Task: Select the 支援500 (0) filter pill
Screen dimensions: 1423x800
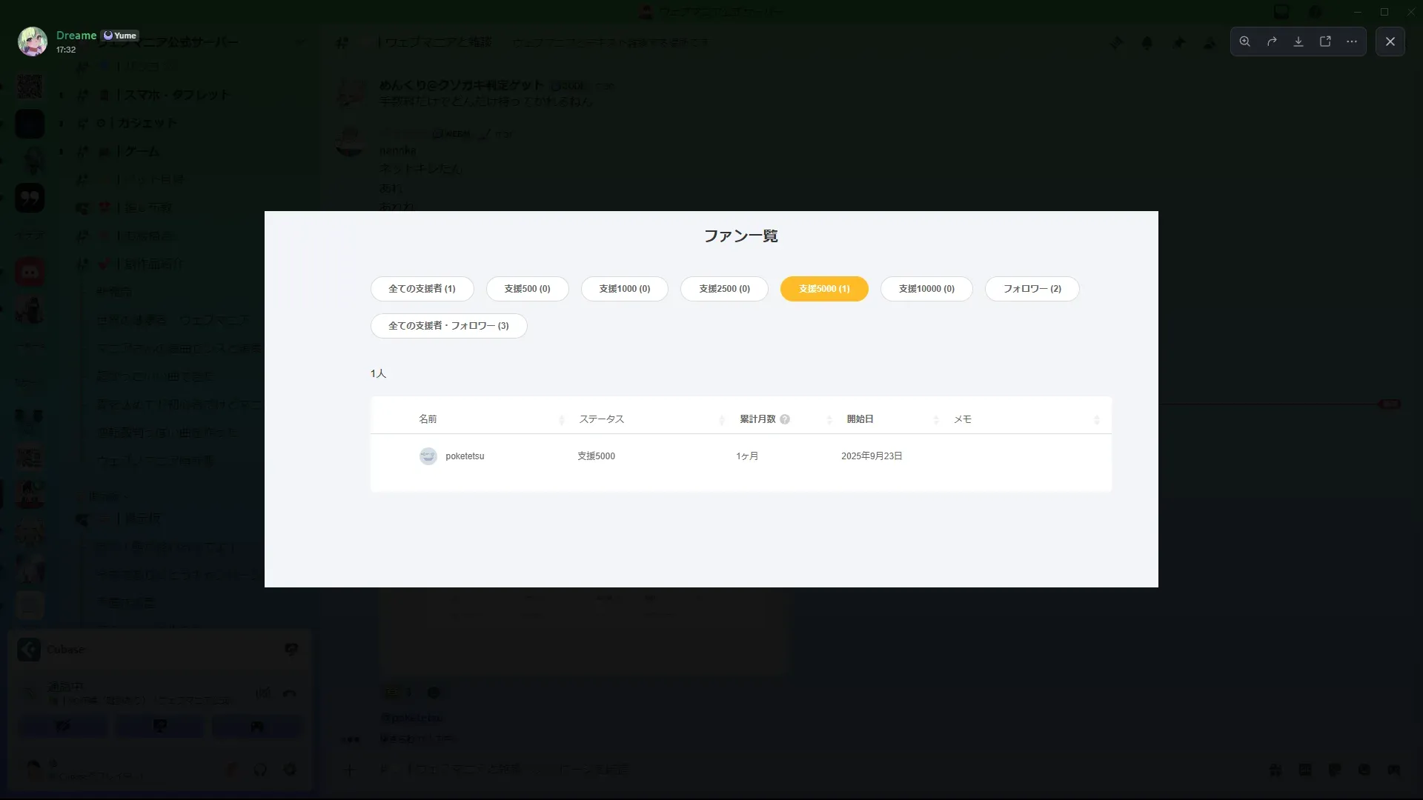Action: (x=527, y=289)
